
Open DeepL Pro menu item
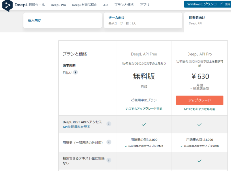click(58, 5)
